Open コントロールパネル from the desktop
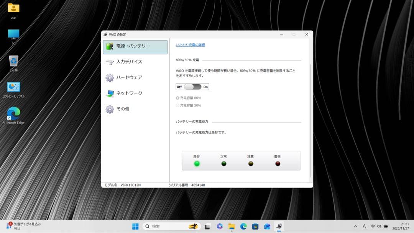Image resolution: width=414 pixels, height=233 pixels. click(14, 87)
